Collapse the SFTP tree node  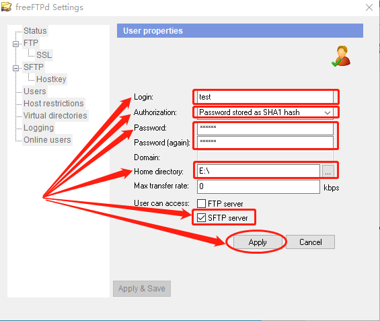[x=15, y=68]
